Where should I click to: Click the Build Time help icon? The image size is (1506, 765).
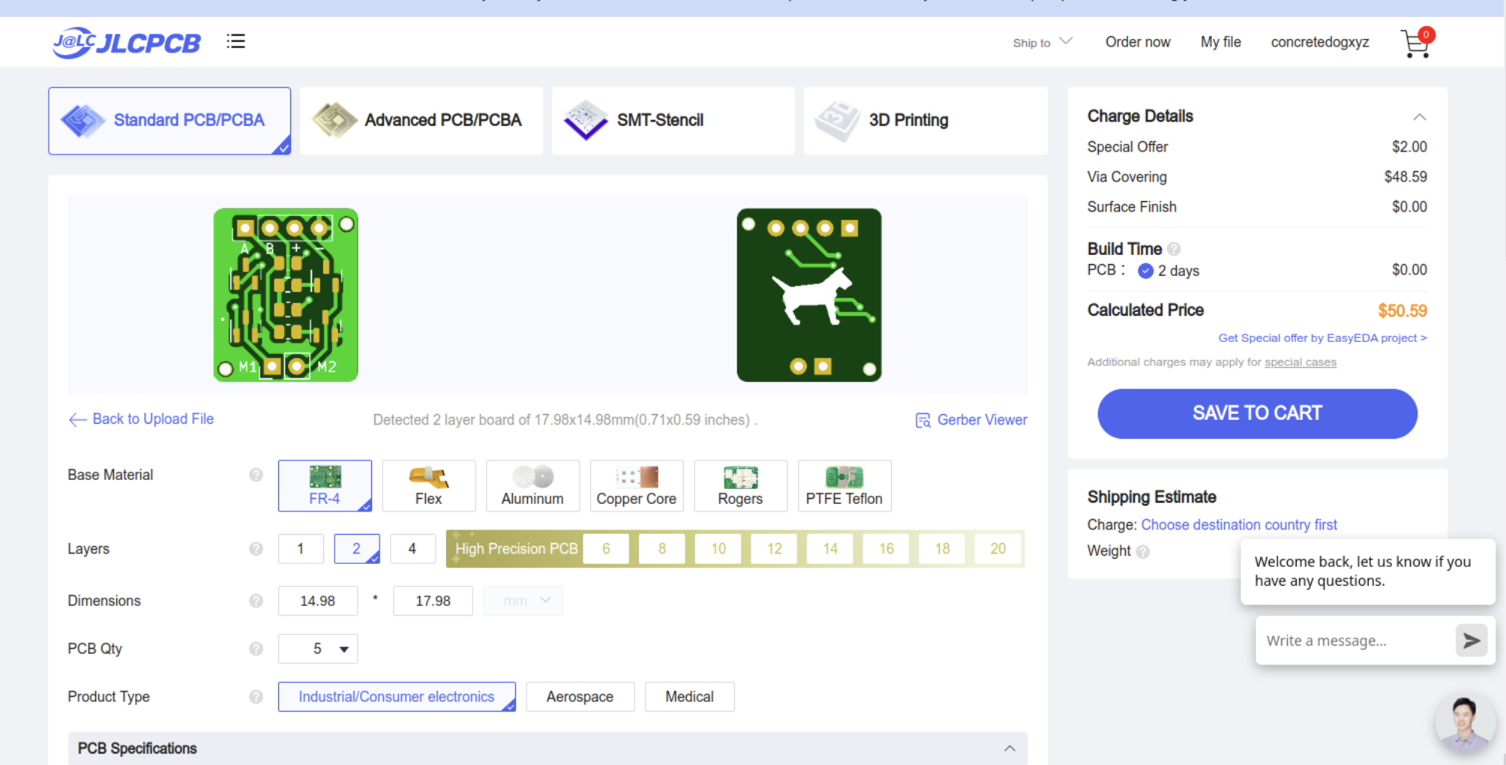[1174, 249]
